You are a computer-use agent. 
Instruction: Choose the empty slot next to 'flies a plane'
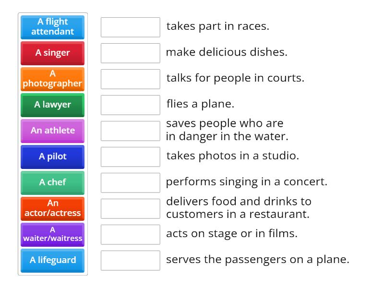(131, 105)
